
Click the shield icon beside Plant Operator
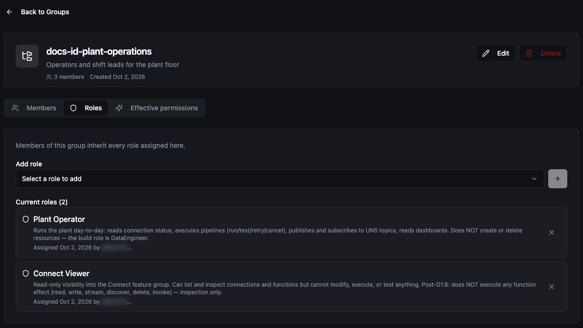26,219
